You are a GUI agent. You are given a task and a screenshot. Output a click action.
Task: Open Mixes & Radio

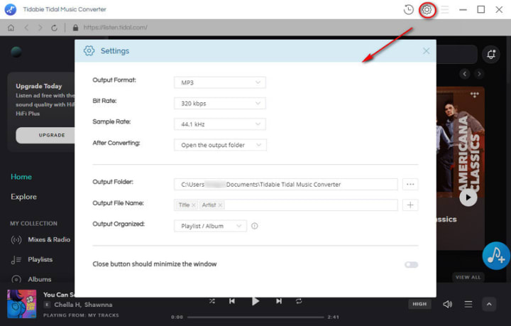coord(40,239)
